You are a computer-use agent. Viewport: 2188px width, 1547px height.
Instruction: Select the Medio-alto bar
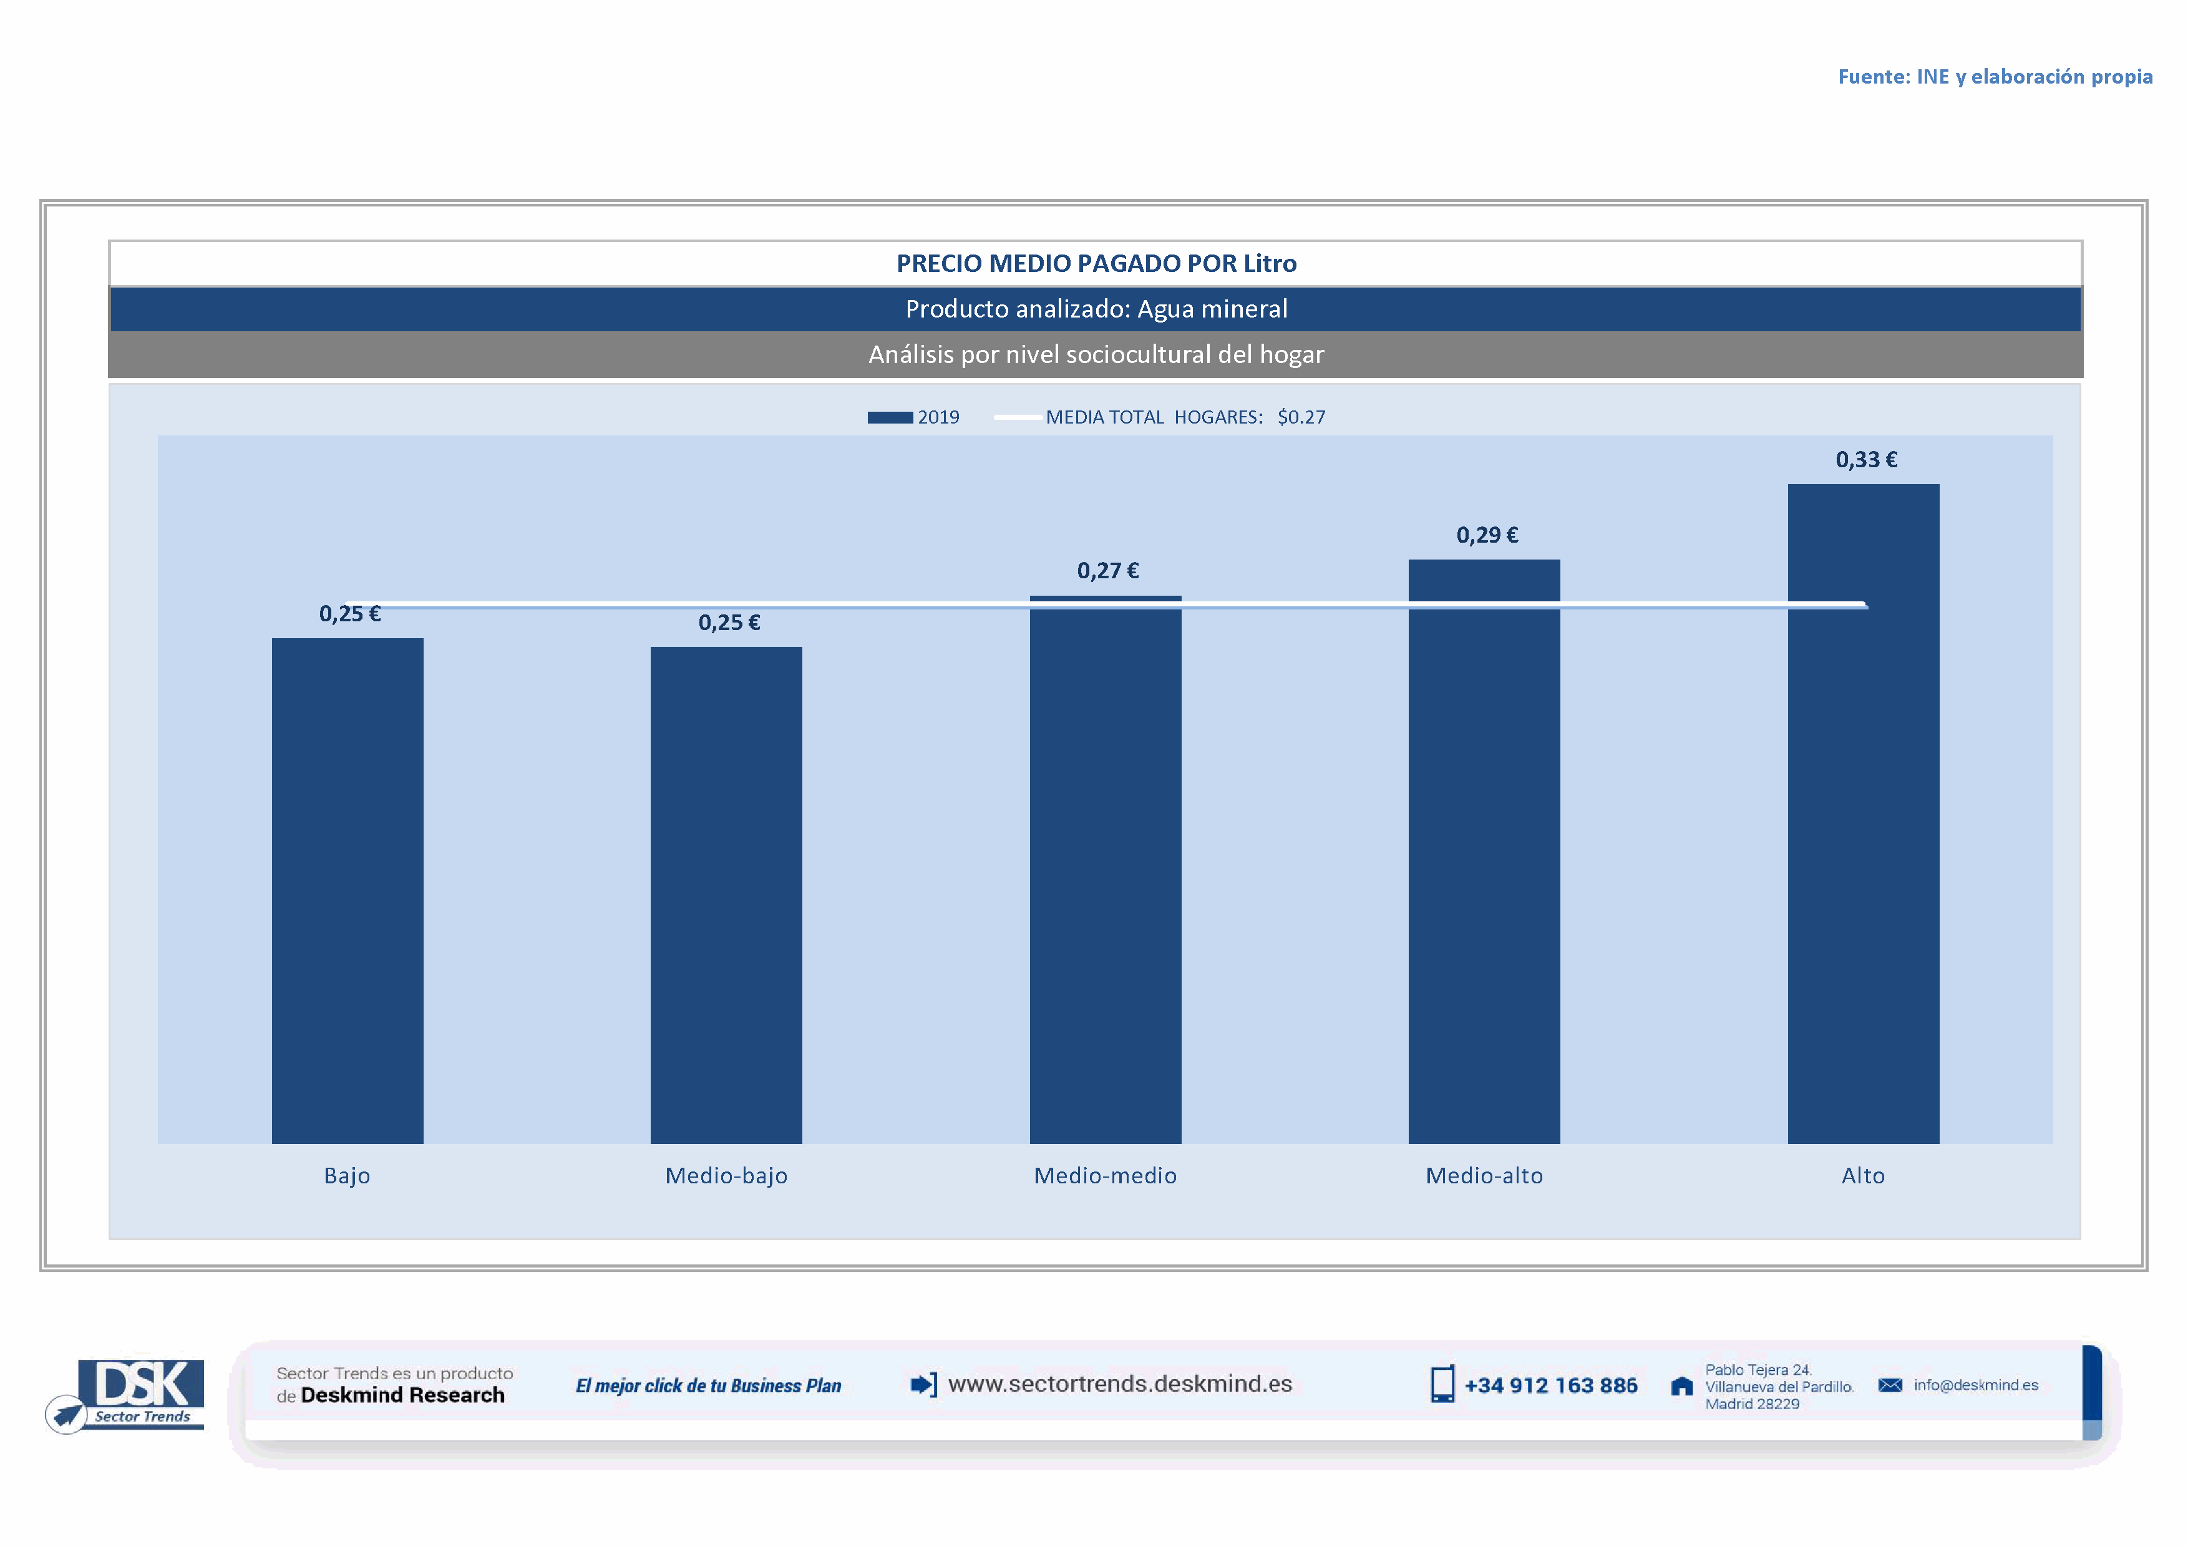1484,853
